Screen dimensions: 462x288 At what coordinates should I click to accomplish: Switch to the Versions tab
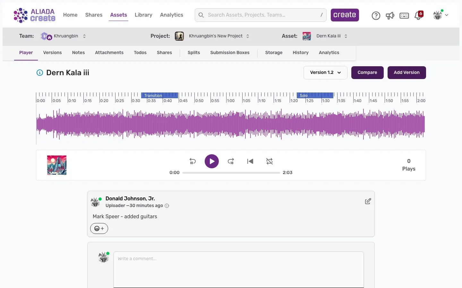[x=52, y=52]
